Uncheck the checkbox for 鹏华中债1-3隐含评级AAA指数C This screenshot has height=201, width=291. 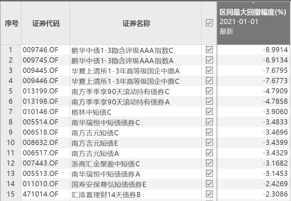(210, 50)
